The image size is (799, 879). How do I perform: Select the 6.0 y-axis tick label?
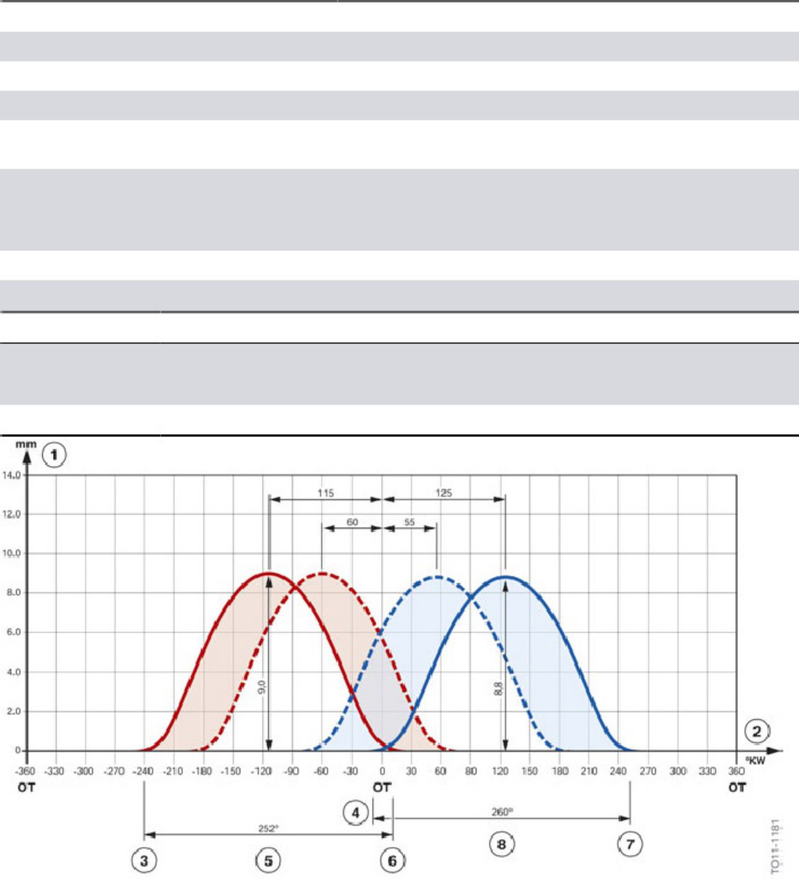[15, 633]
